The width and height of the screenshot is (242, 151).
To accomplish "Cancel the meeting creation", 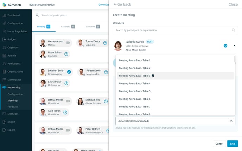I will click(x=219, y=144).
